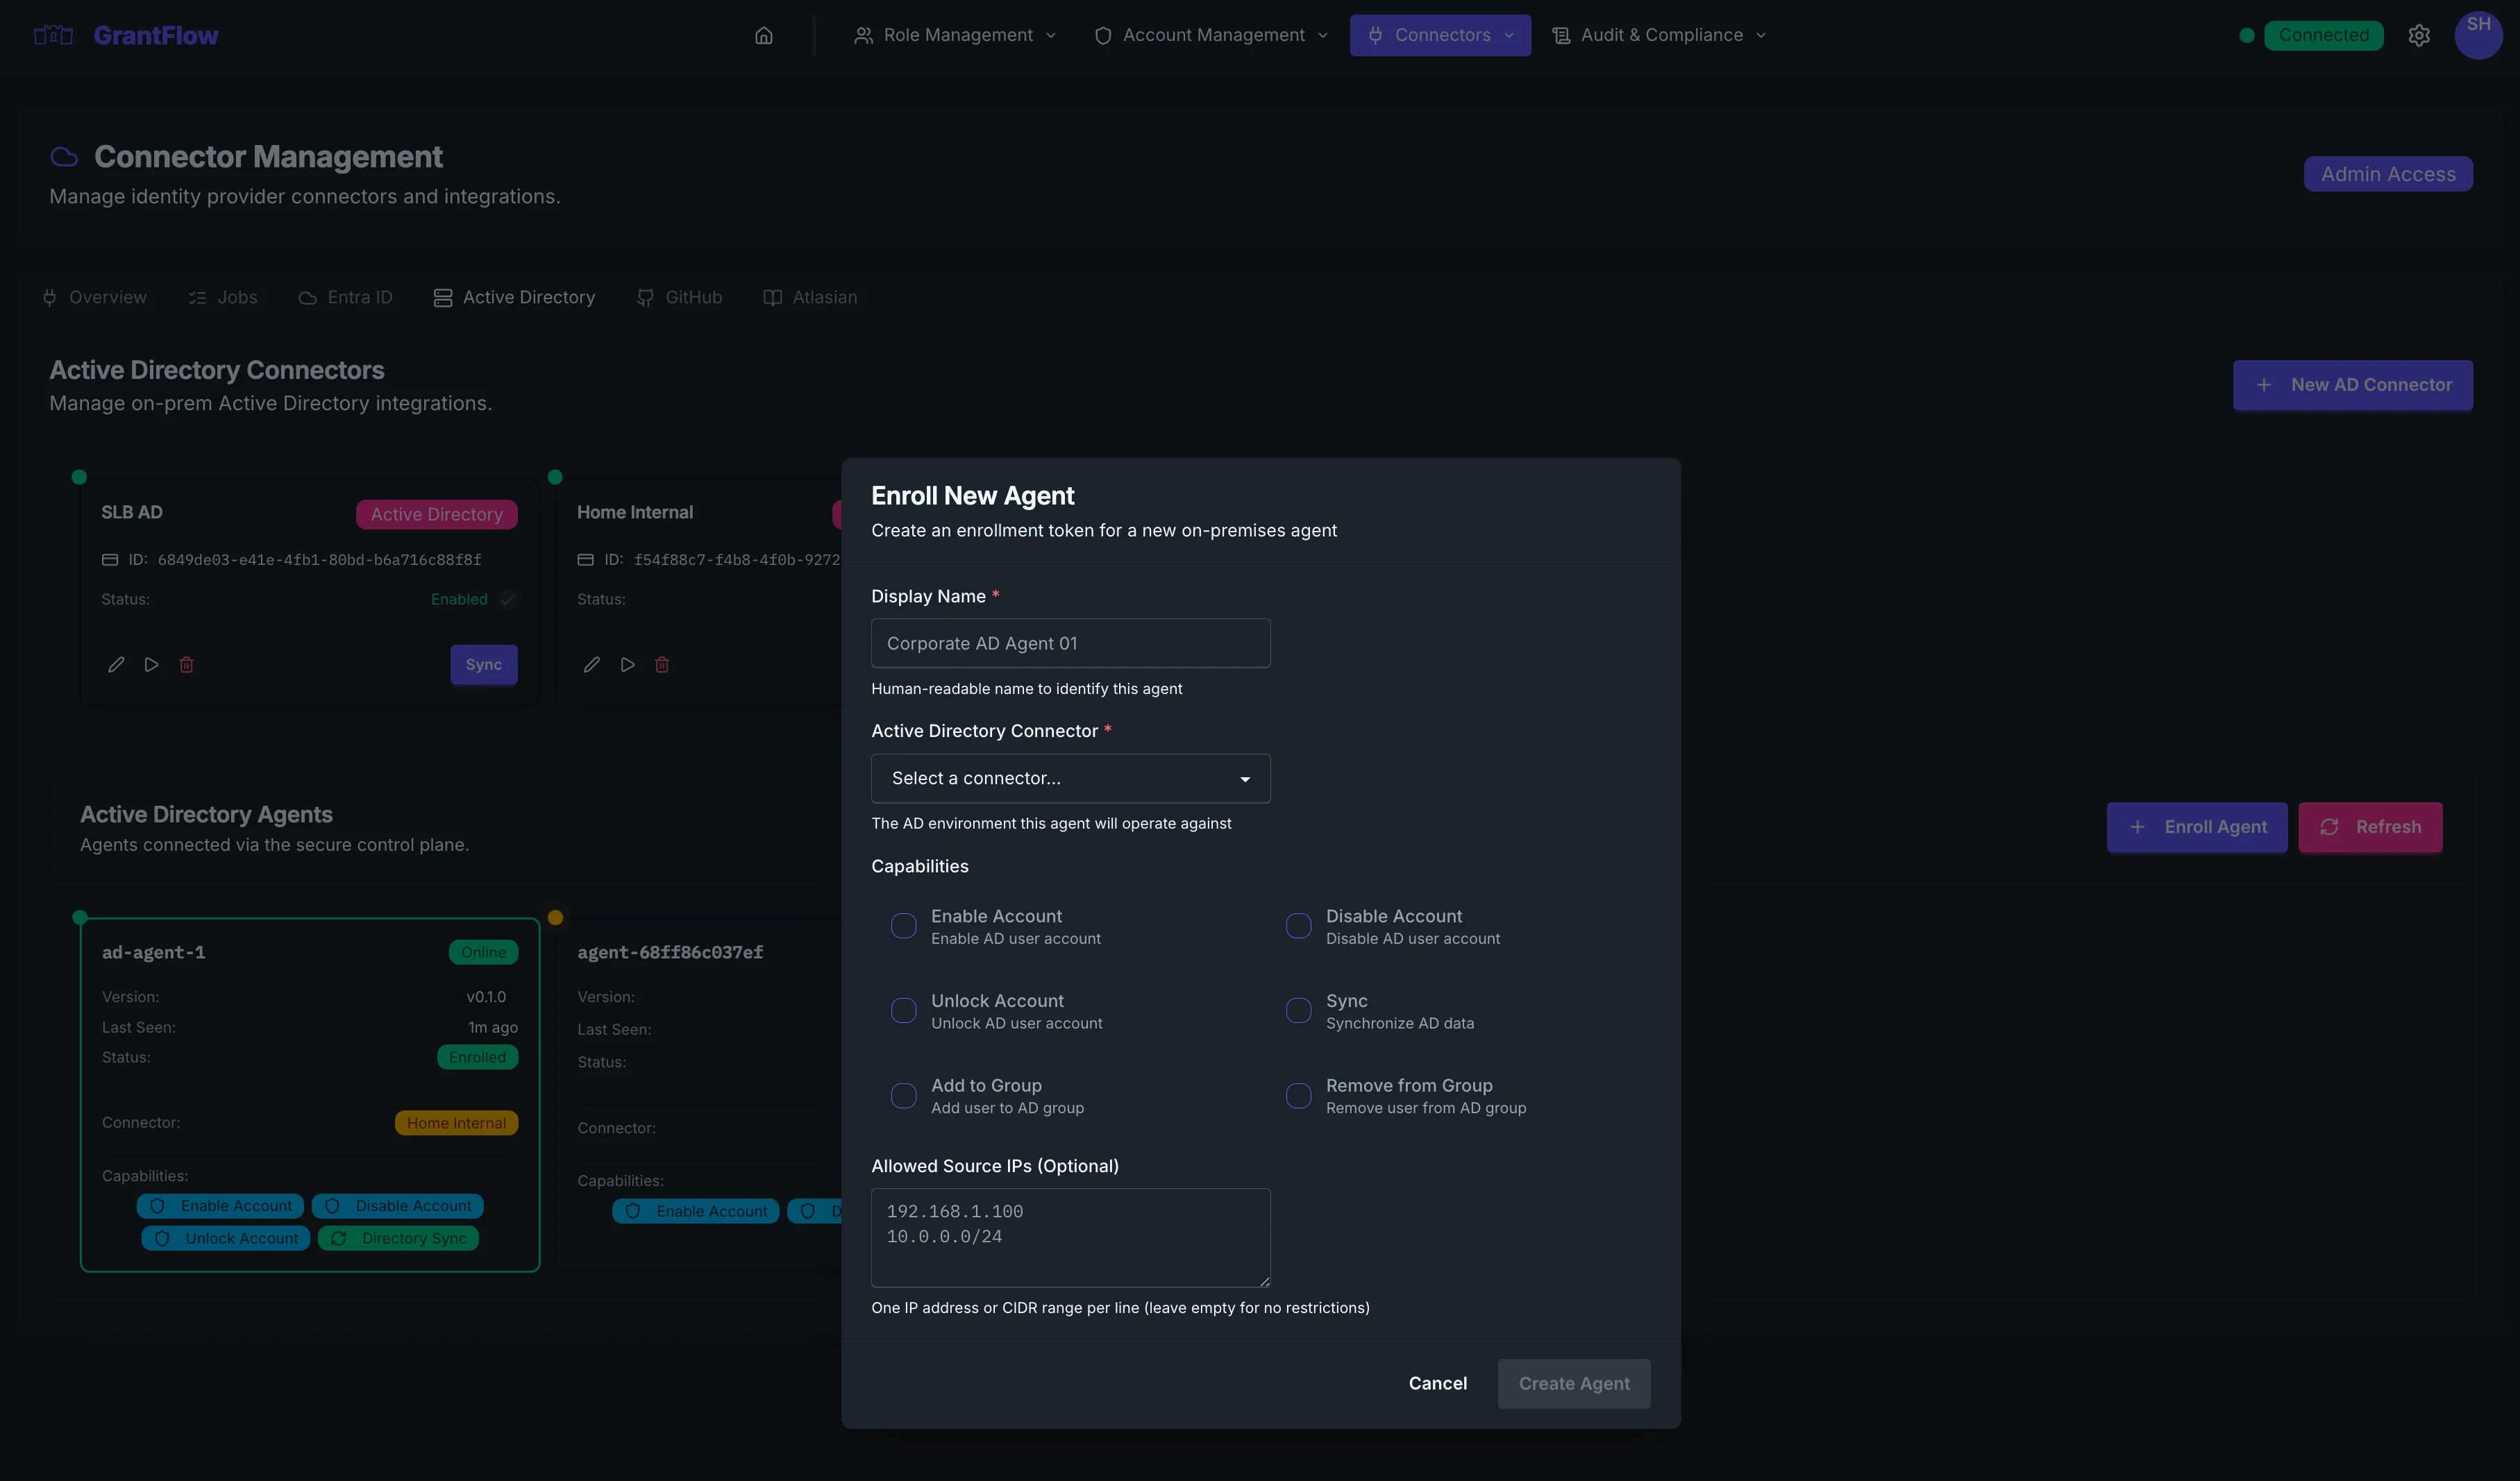The width and height of the screenshot is (2520, 1481).
Task: Click the Directory Sync capability badge on ad-agent-1
Action: pyautogui.click(x=398, y=1238)
